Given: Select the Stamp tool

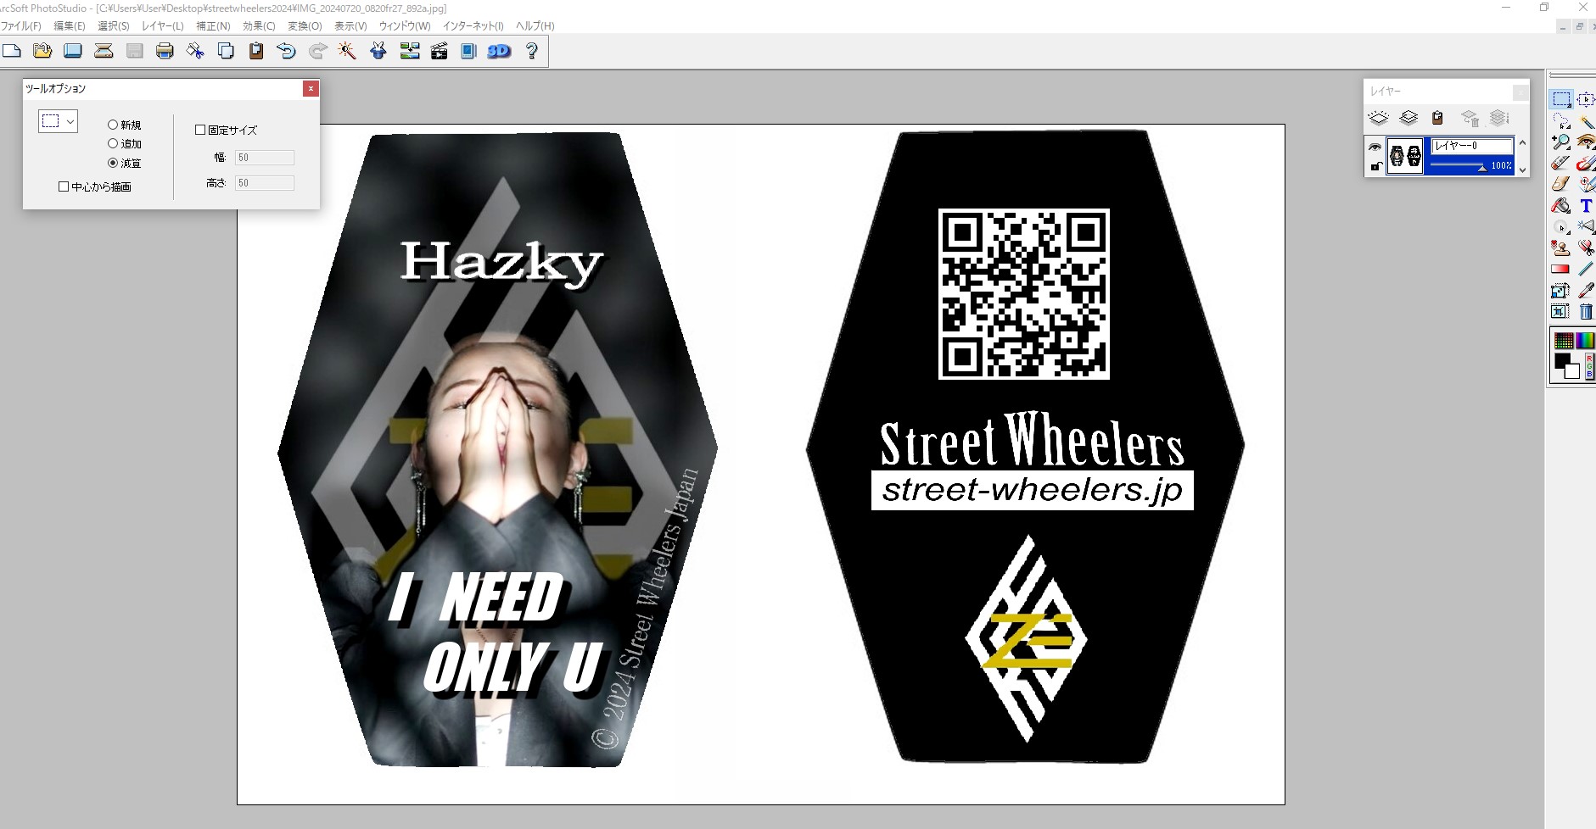Looking at the screenshot, I should click(x=1561, y=248).
